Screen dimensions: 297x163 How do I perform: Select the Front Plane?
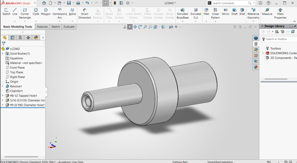click(x=15, y=68)
